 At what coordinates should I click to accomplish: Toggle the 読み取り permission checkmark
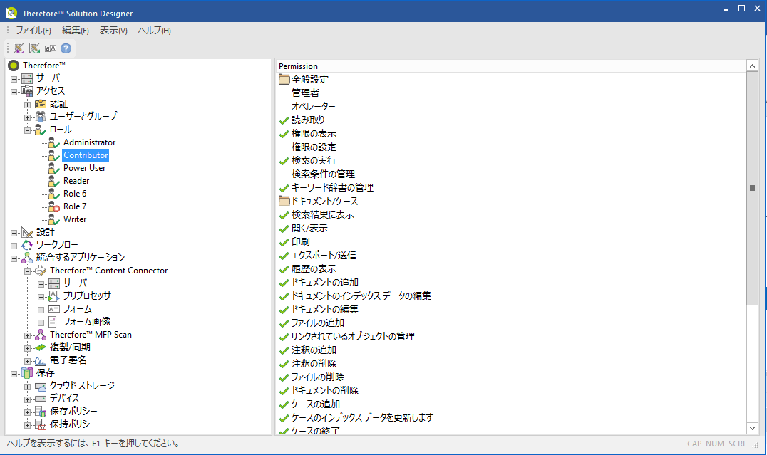[x=284, y=120]
